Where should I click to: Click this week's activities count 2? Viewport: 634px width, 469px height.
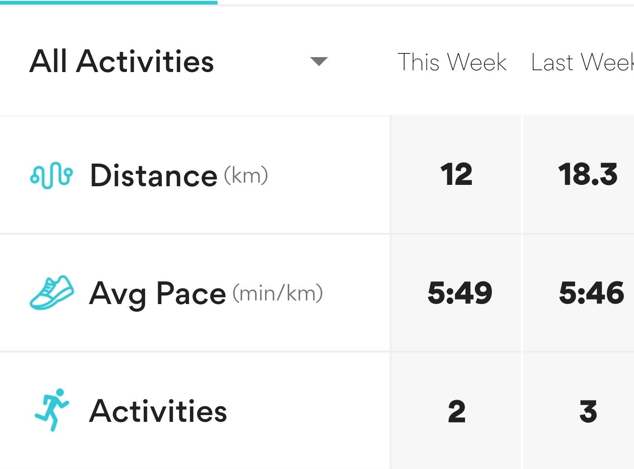(x=456, y=411)
